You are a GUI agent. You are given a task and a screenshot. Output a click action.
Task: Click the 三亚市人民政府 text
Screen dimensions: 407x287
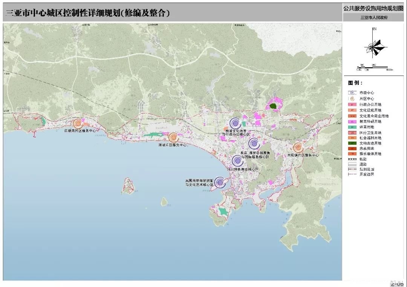point(374,18)
